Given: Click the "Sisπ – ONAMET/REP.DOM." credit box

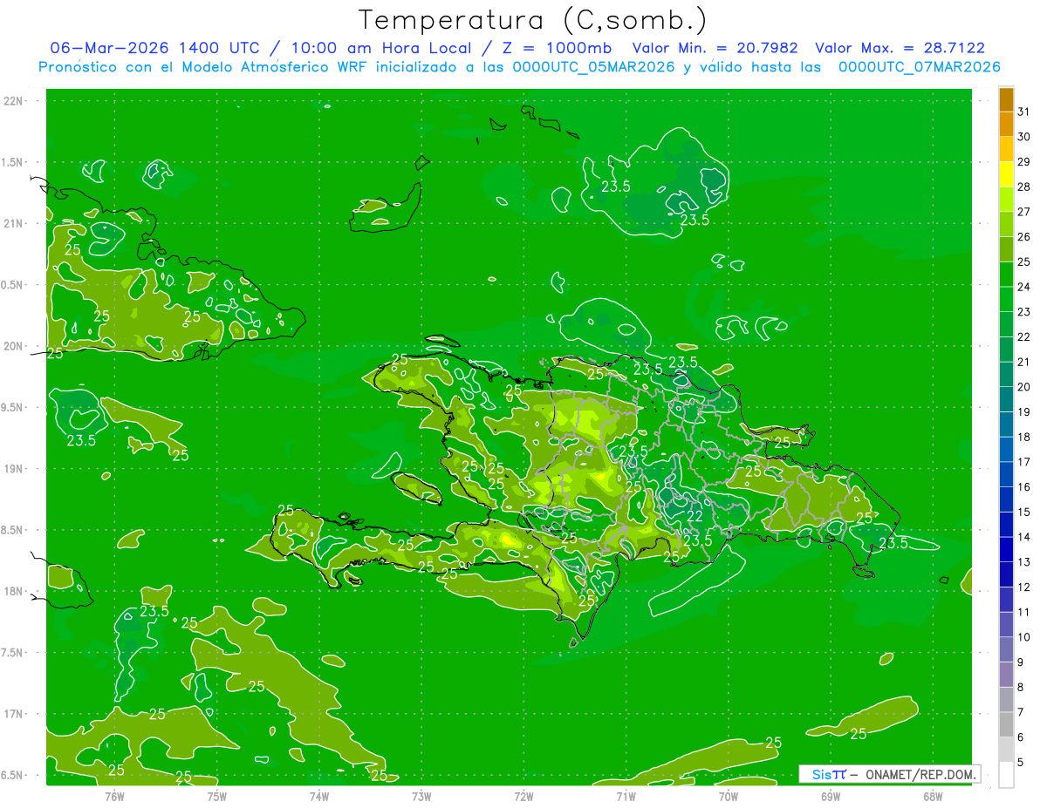Looking at the screenshot, I should click(x=889, y=774).
